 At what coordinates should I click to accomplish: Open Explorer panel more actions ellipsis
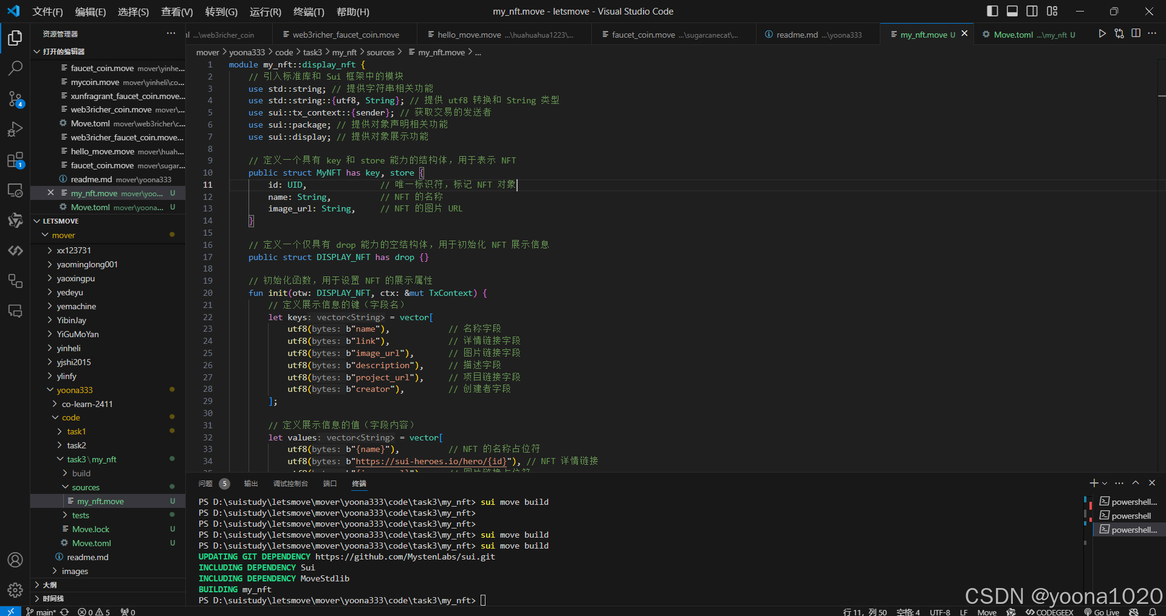point(171,34)
